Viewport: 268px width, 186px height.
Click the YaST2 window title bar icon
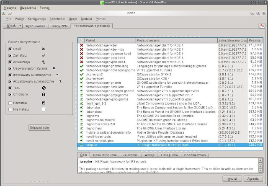tap(4, 13)
